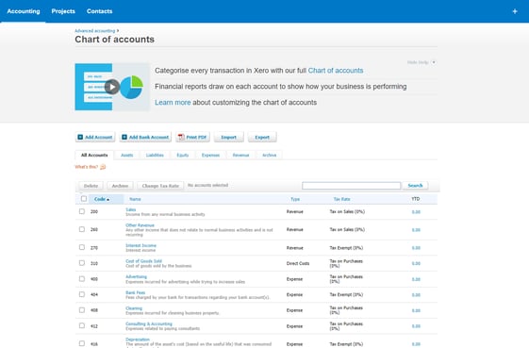The image size is (529, 348).
Task: Click the Tax Exempt (0%) for Interest Income
Action: 346,248
